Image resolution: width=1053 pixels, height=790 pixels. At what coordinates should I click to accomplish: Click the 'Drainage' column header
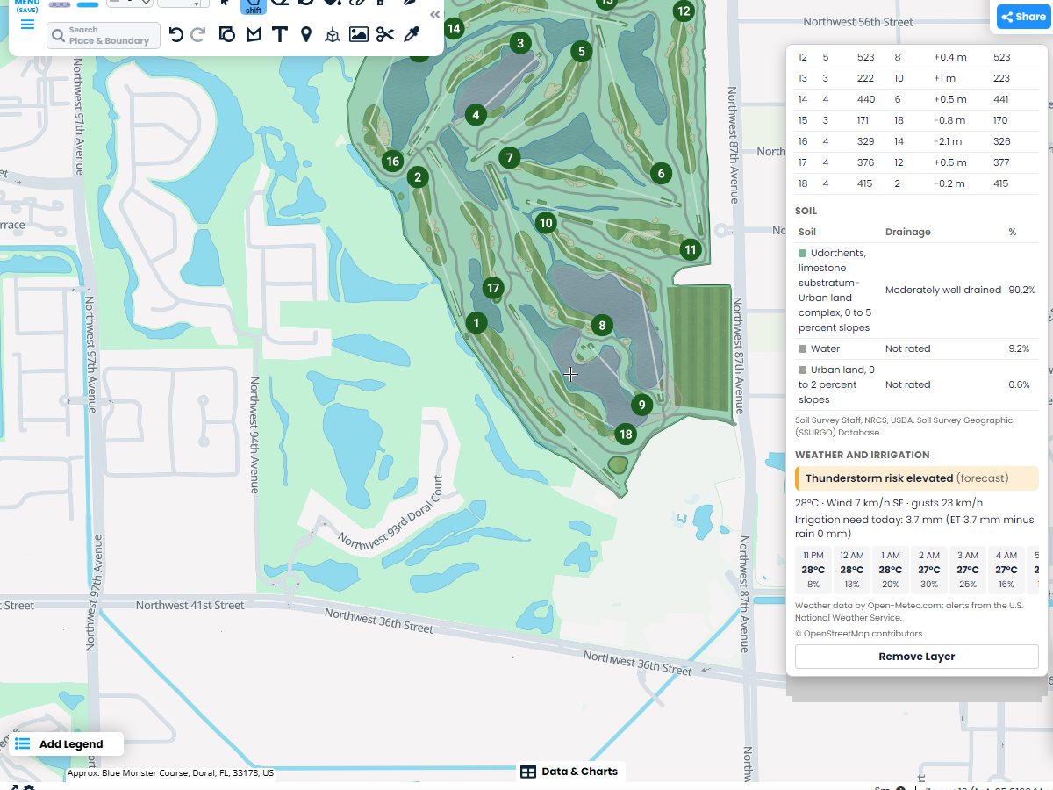point(908,232)
